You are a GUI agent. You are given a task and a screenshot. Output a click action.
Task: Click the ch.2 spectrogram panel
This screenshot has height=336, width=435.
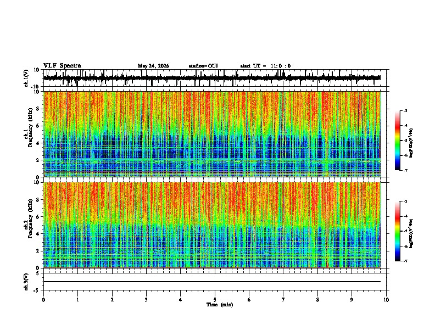pos(212,225)
